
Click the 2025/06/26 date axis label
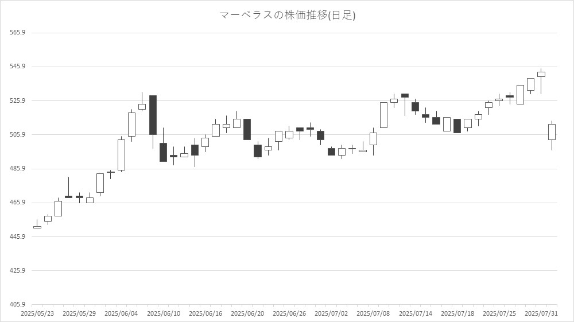tap(289, 314)
